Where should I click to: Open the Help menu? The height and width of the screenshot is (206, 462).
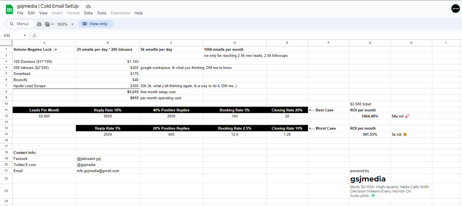pos(139,13)
